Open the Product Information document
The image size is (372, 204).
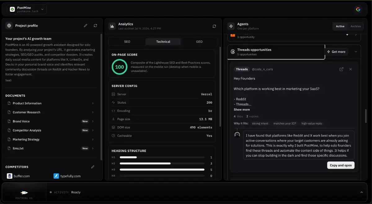50,103
